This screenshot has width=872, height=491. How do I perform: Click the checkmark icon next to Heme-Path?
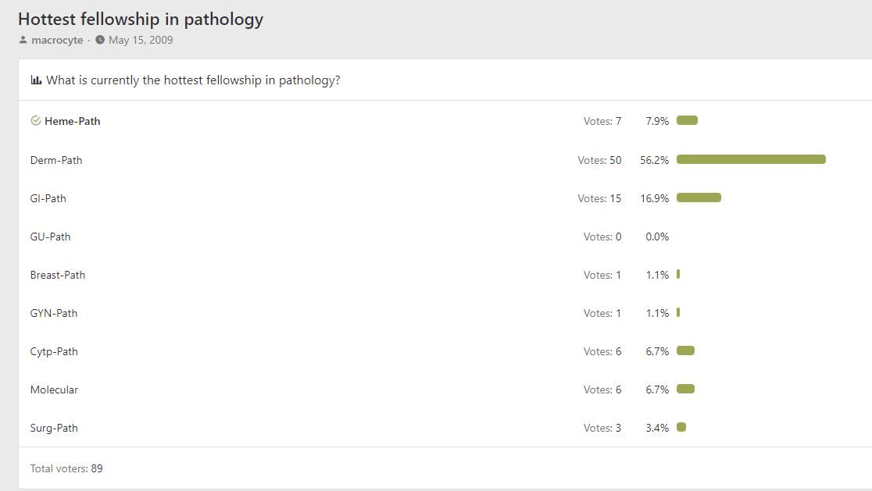(x=36, y=120)
